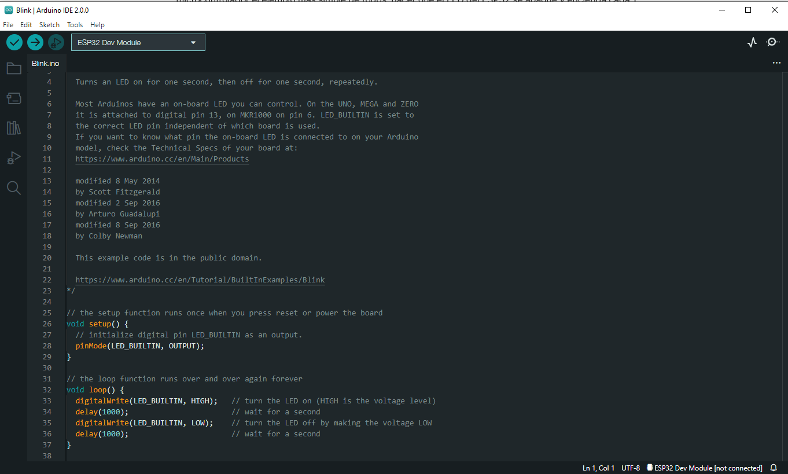Image resolution: width=788 pixels, height=474 pixels.
Task: Click line number 26 in the gutter
Action: point(47,324)
